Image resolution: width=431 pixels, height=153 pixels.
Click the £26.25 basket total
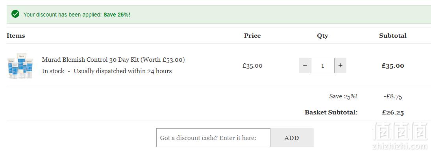pyautogui.click(x=393, y=112)
